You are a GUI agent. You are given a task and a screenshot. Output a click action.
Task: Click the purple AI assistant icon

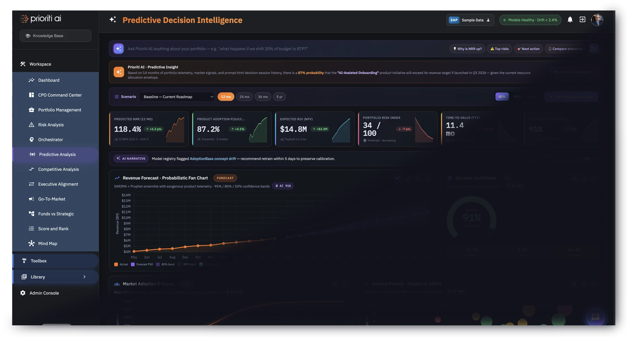pos(119,49)
